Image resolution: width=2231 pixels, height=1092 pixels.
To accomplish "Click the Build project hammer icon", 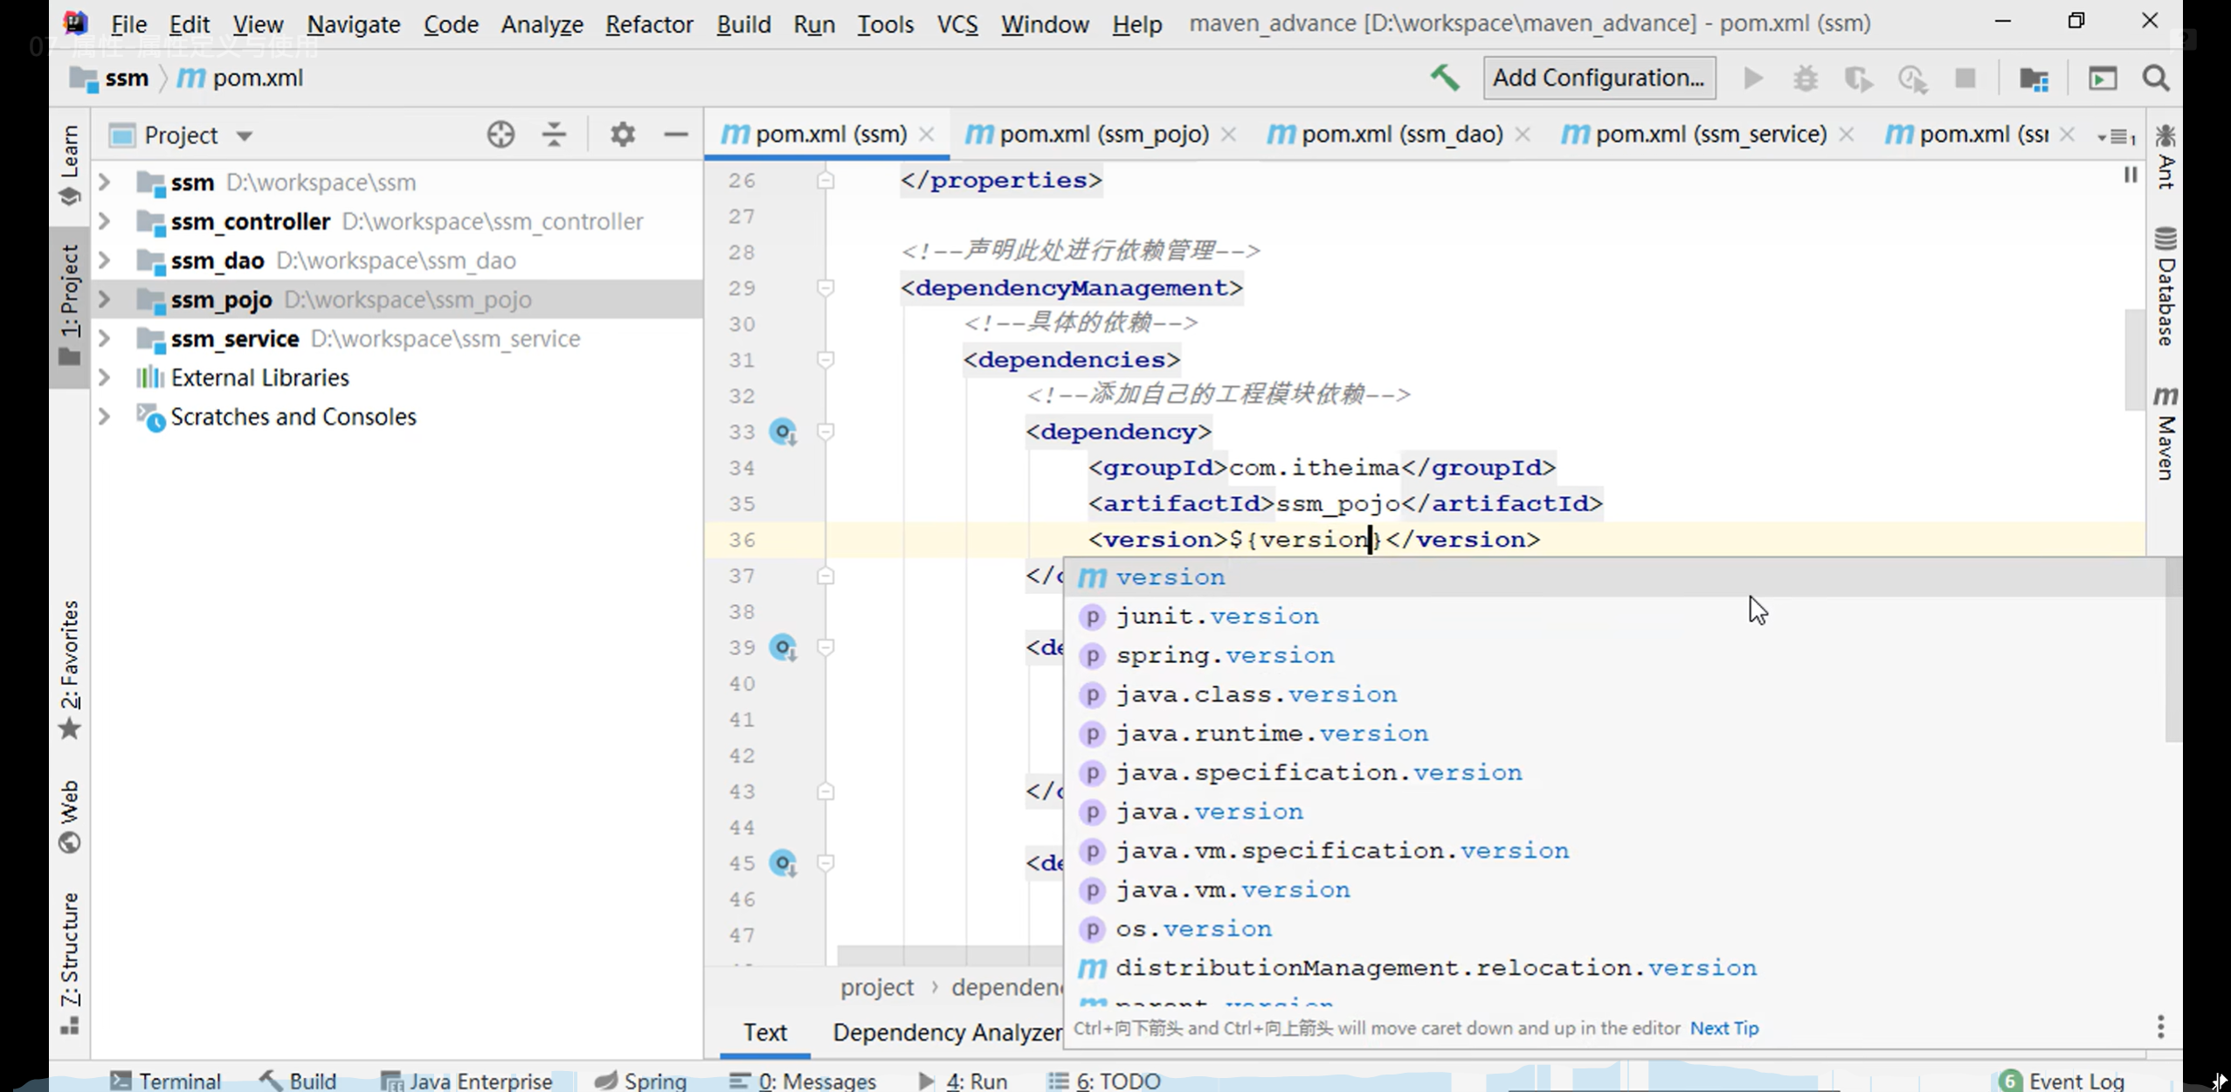I will tap(1444, 78).
